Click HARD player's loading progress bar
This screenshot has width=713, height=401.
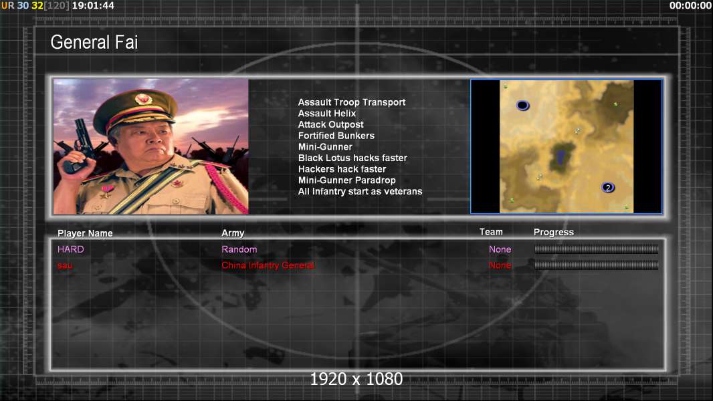(596, 249)
